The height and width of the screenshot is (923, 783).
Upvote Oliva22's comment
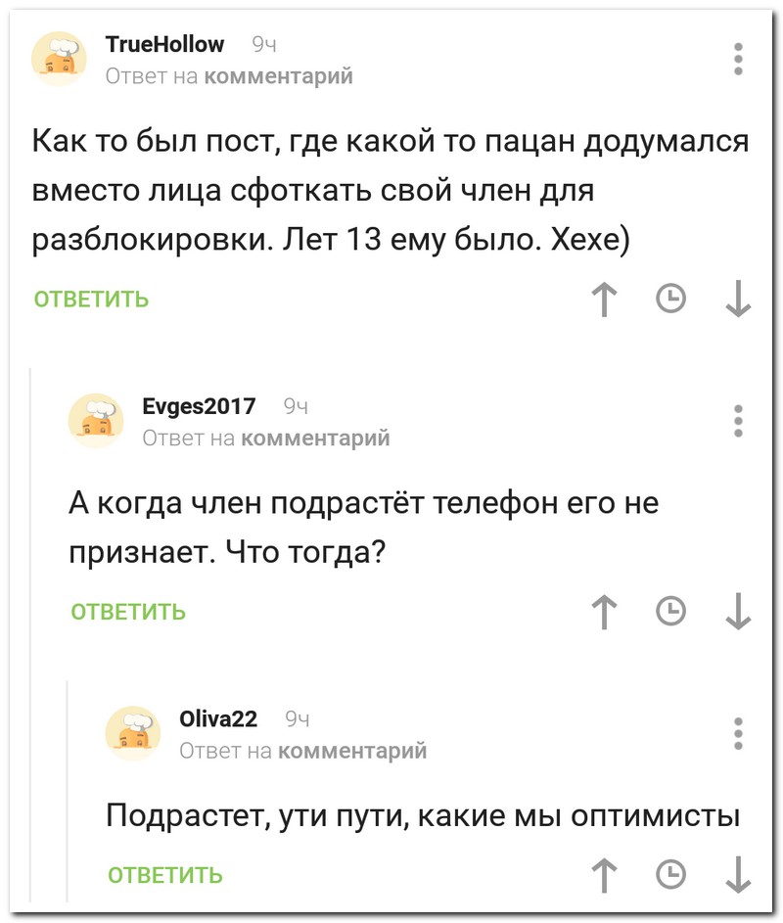pos(607,874)
